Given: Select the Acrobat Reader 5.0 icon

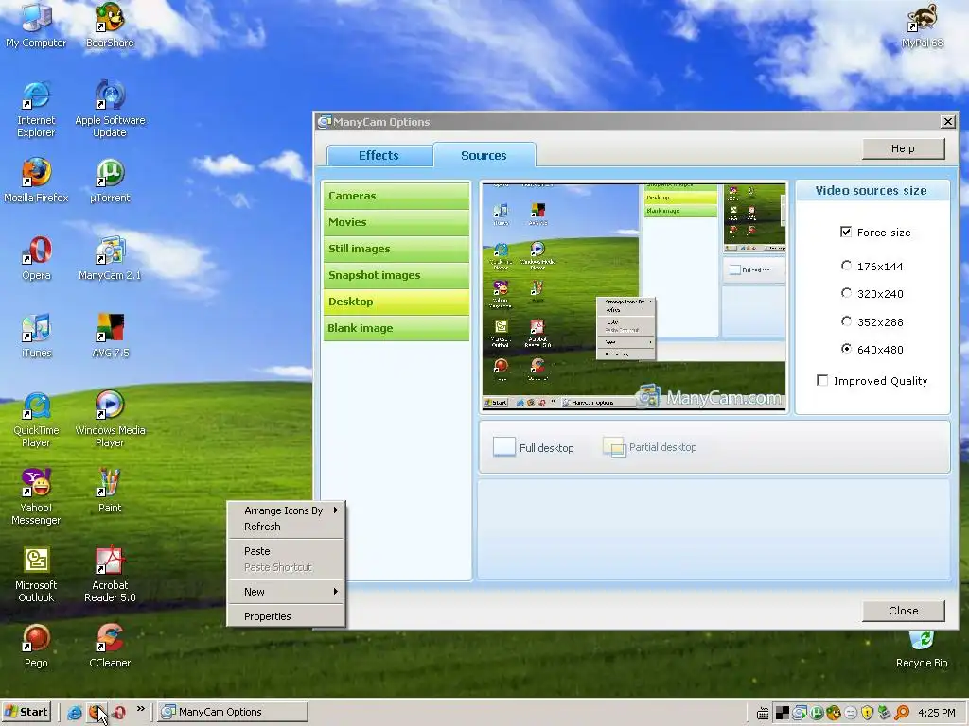Looking at the screenshot, I should point(110,574).
